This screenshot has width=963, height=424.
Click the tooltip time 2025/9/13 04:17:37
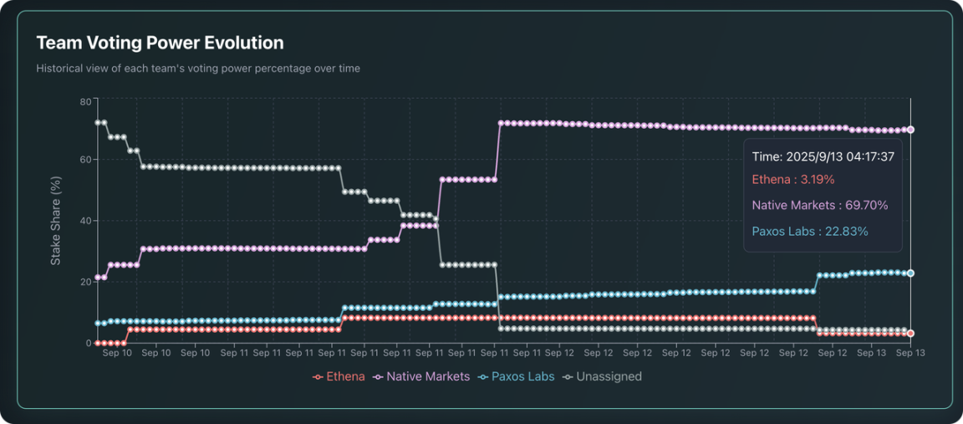(823, 156)
